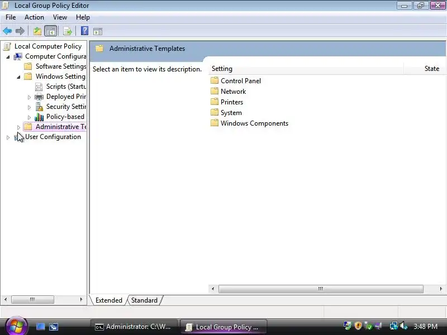Click Switch between windows quick launch icon

[x=54, y=327]
